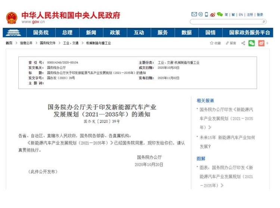Go to 首页 breadcrumb
The height and width of the screenshot is (208, 280).
tap(9, 43)
